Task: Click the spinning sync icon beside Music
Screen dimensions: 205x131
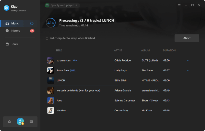Action: (x=32, y=23)
